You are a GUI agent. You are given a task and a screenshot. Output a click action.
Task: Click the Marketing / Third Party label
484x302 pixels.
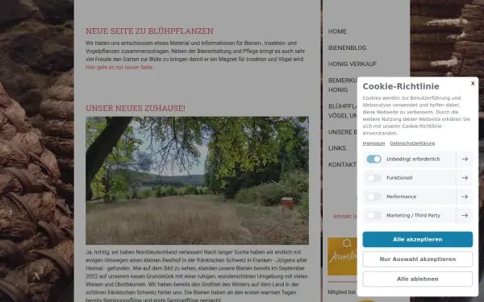413,215
